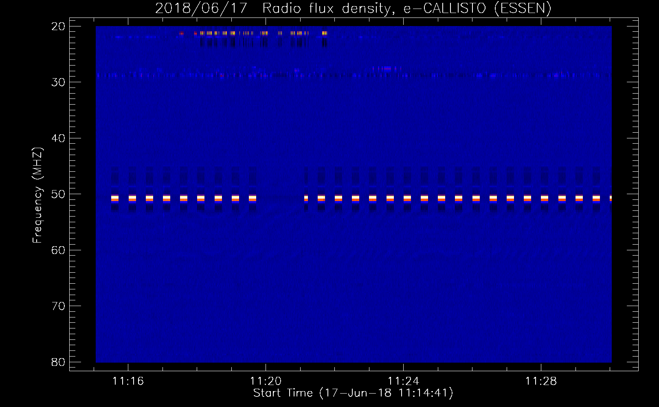
Task: Select the 11:20 time tick label
Action: [x=266, y=381]
